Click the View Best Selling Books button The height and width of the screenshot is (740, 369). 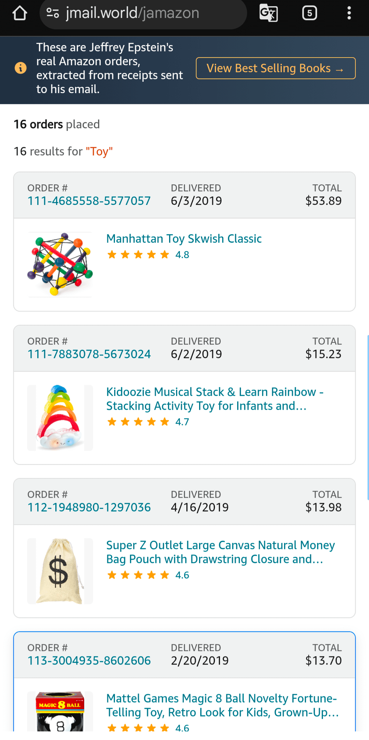pos(276,68)
